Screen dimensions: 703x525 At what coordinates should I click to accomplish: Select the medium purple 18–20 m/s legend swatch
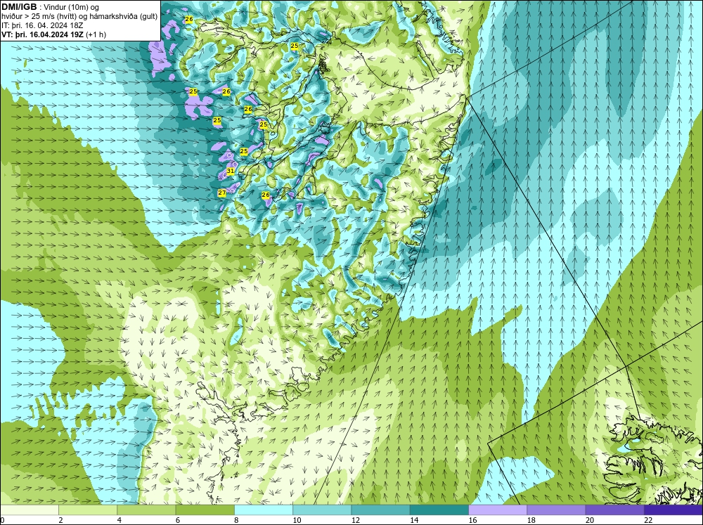click(556, 510)
